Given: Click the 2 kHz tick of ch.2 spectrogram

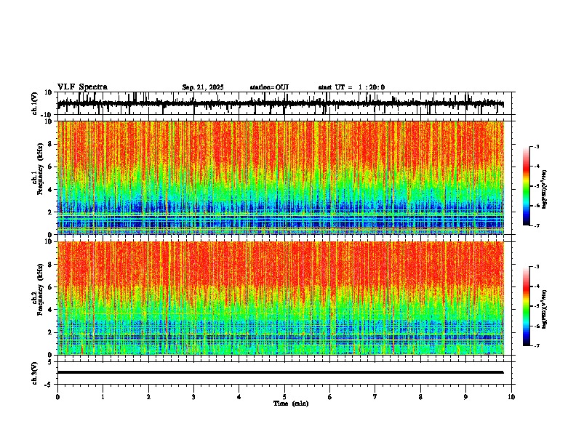Looking at the screenshot, I should coord(51,332).
